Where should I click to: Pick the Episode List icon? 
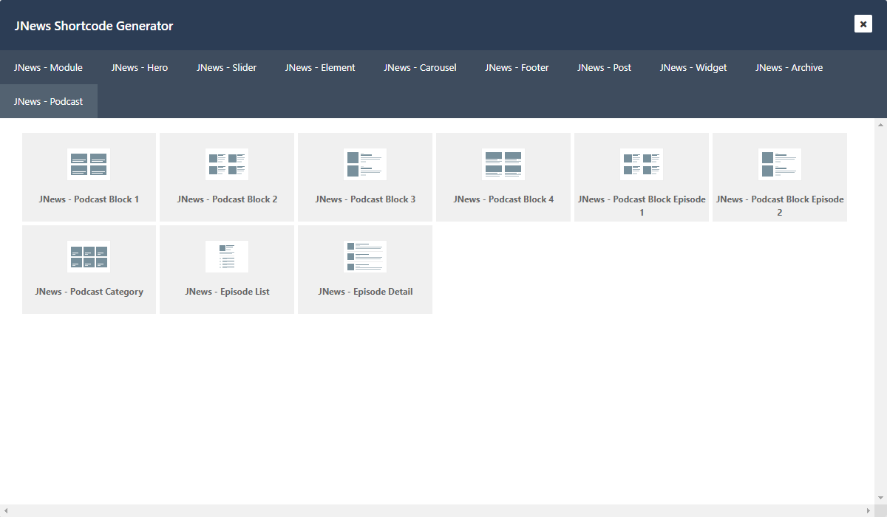point(227,256)
